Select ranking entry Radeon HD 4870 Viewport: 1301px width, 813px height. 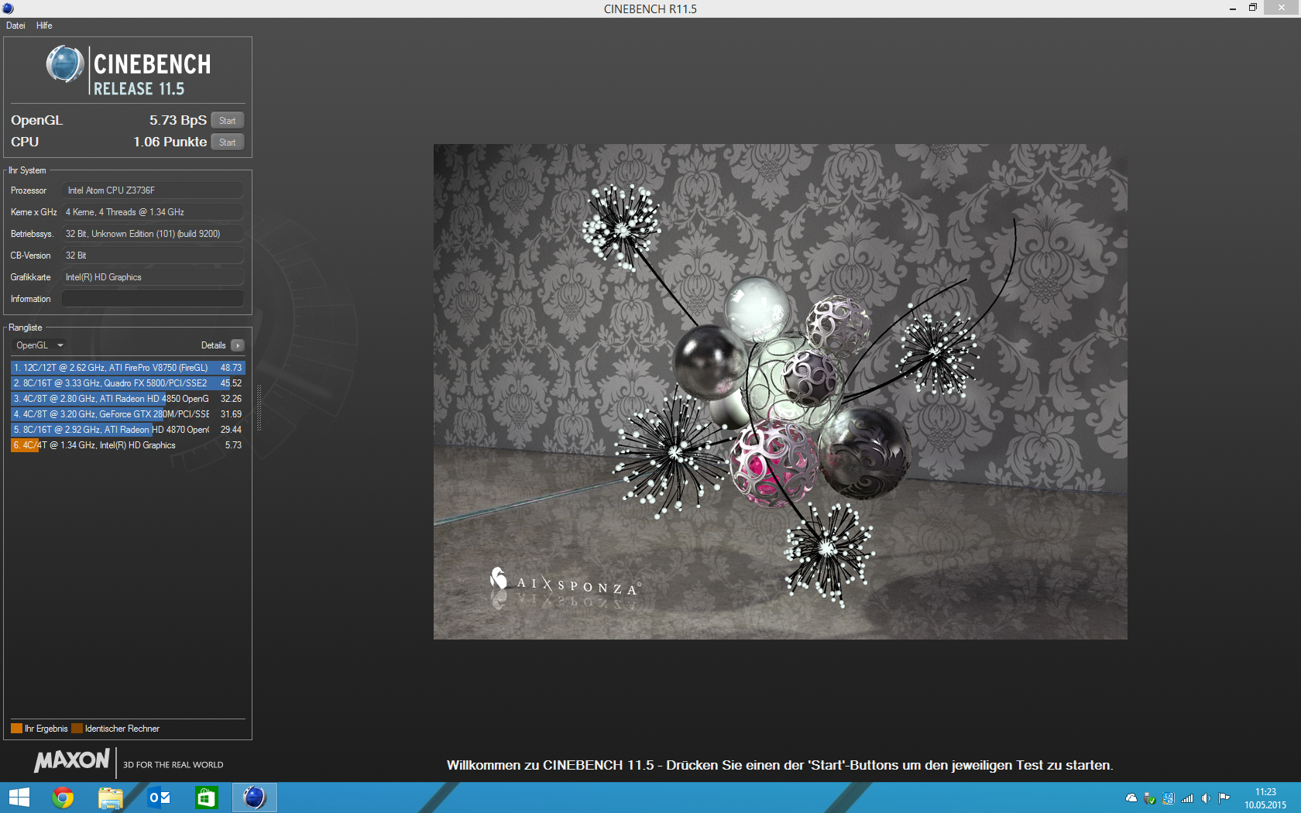(128, 430)
